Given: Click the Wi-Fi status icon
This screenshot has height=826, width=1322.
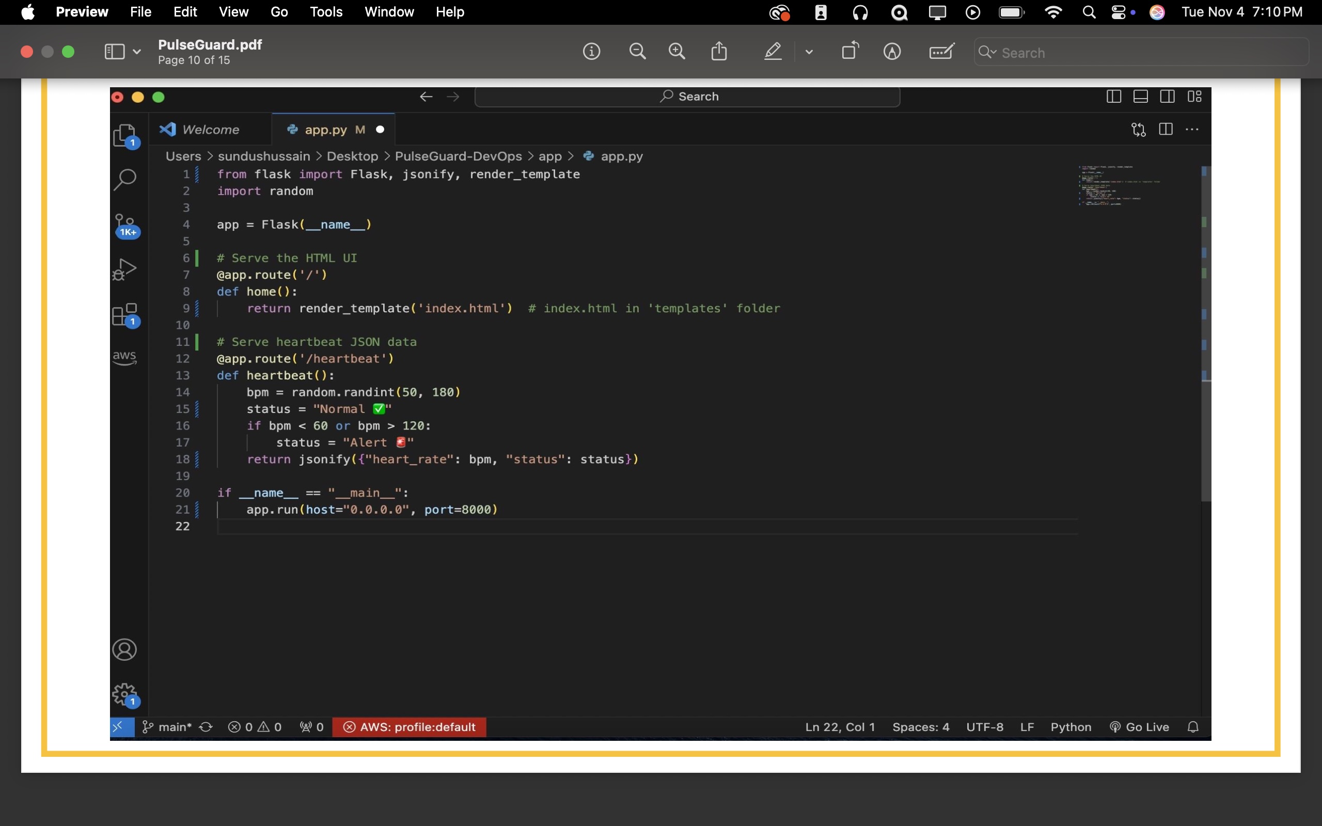Looking at the screenshot, I should 1053,12.
